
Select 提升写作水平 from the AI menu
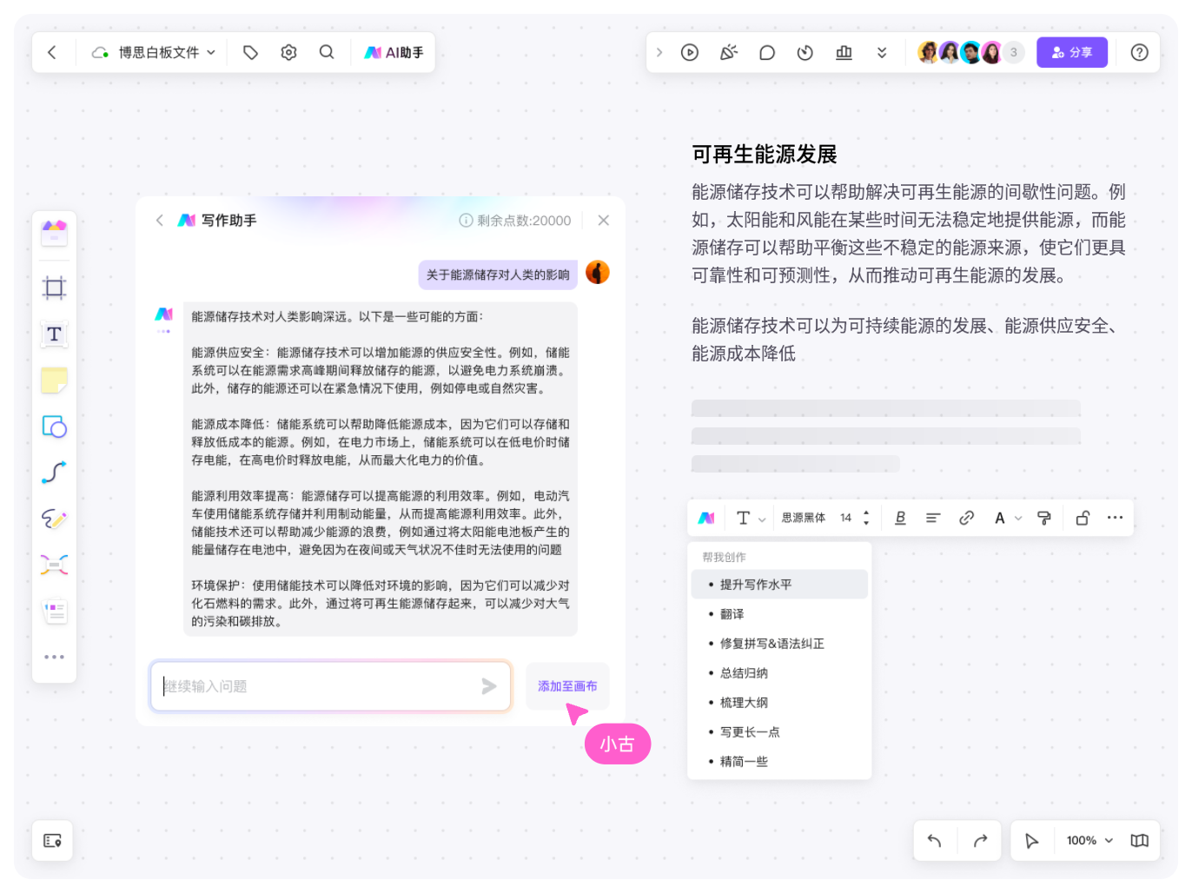pyautogui.click(x=779, y=585)
